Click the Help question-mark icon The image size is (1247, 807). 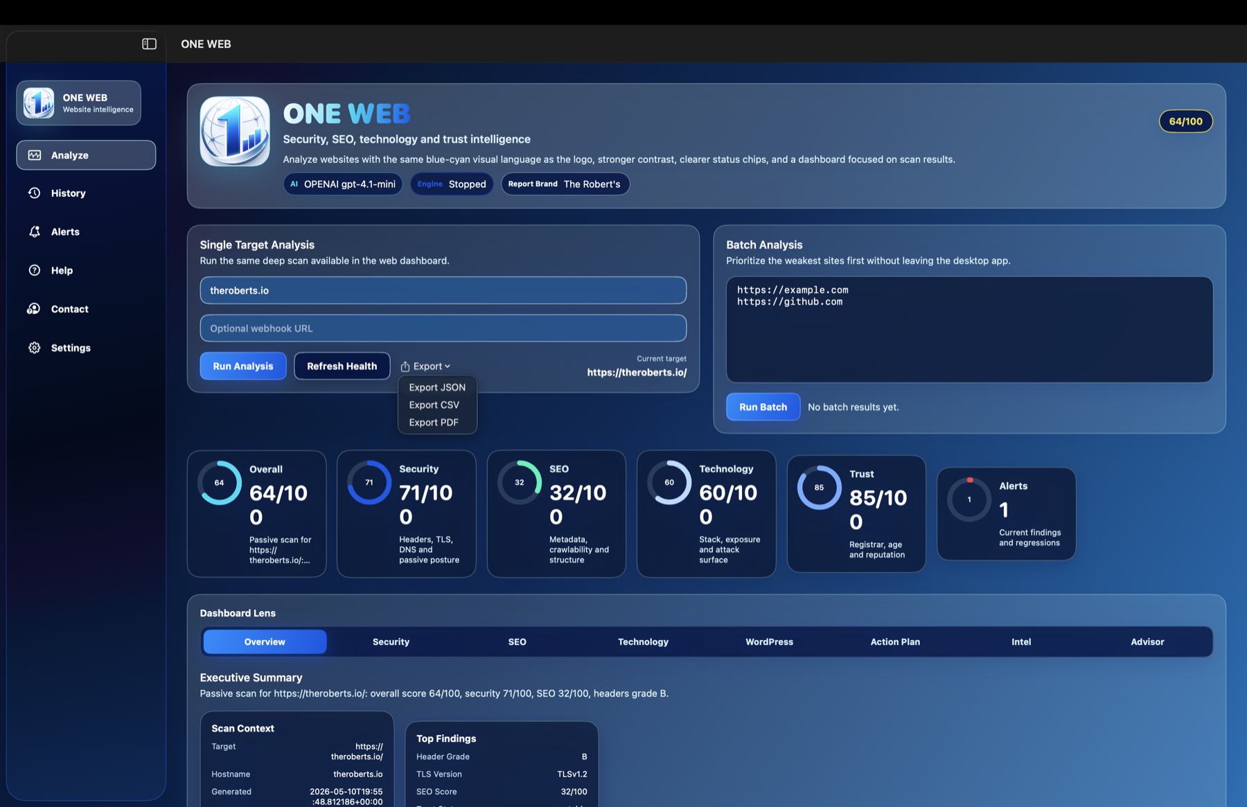coord(35,270)
